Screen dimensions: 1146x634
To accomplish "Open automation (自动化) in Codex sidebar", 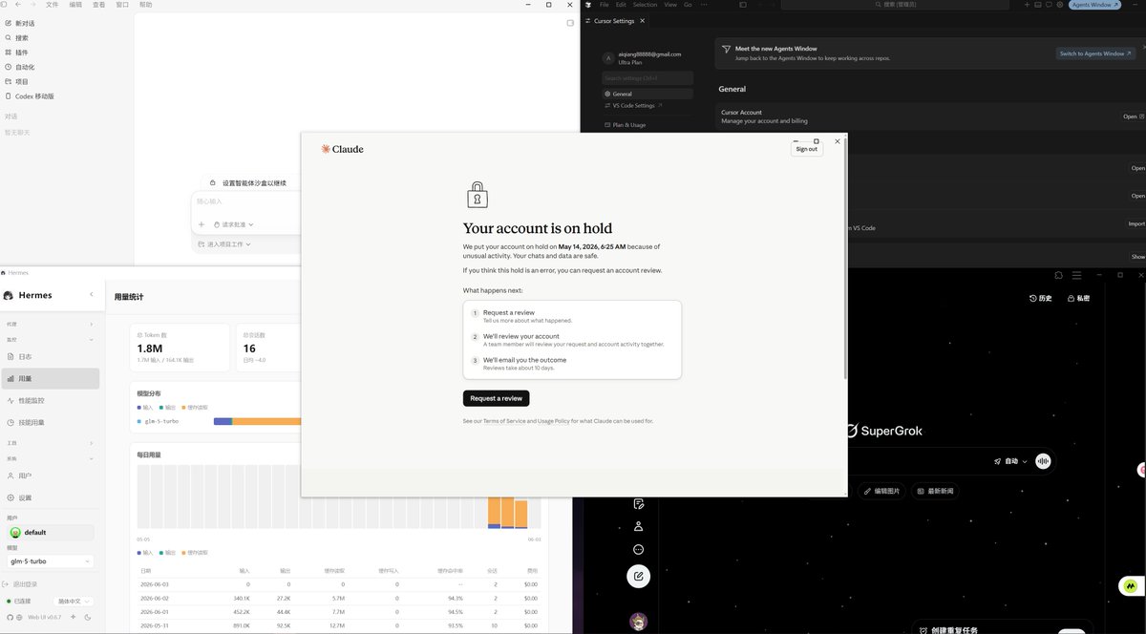I will pyautogui.click(x=21, y=67).
